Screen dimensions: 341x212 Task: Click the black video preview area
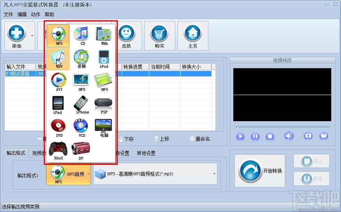282,94
